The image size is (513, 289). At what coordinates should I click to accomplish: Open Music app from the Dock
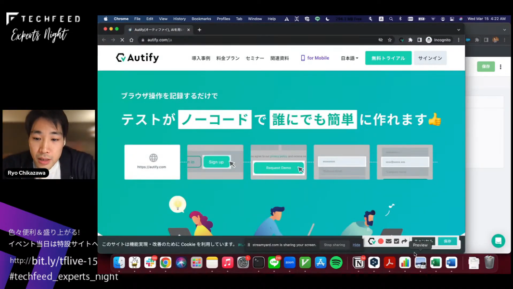click(227, 263)
